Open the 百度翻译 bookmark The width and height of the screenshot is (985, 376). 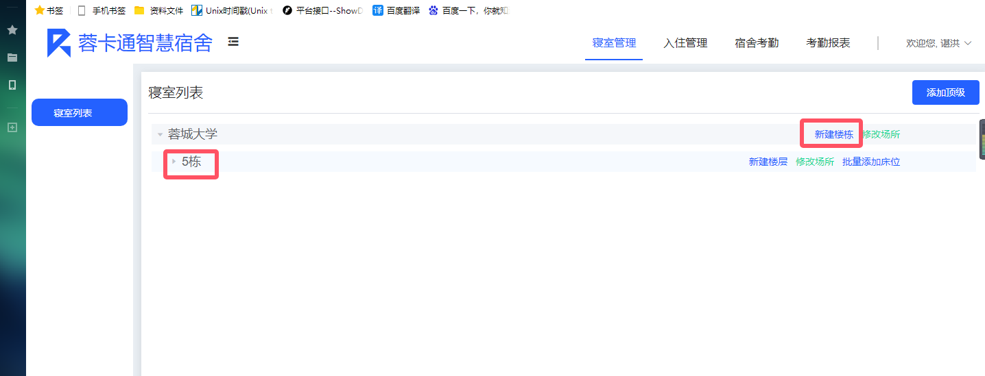point(396,10)
